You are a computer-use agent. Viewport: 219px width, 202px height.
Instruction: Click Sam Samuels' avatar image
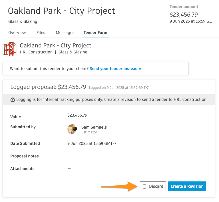coord(72,129)
